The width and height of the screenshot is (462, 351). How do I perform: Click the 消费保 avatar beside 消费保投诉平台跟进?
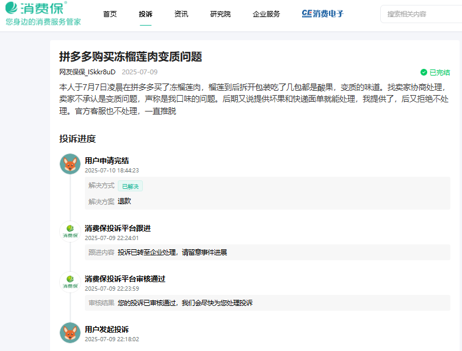point(70,232)
